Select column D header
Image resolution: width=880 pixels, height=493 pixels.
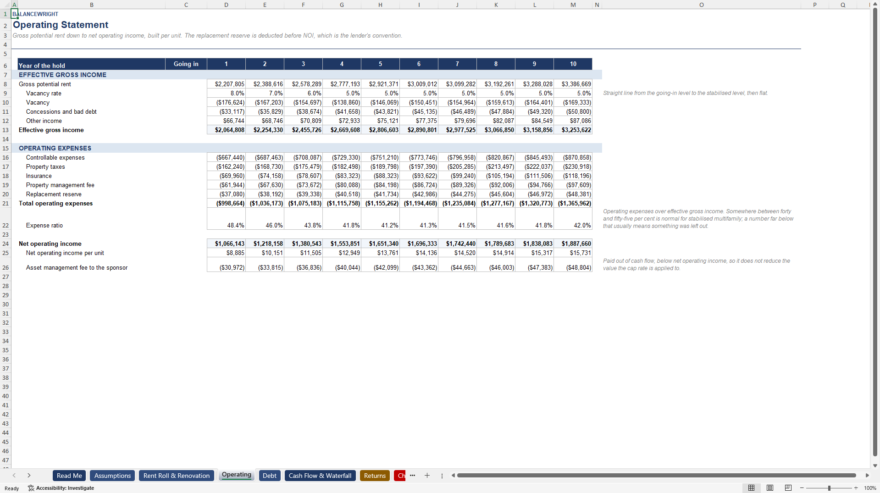point(226,5)
